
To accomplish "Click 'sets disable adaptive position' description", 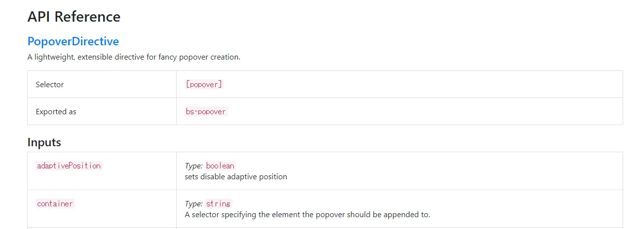I will point(236,176).
